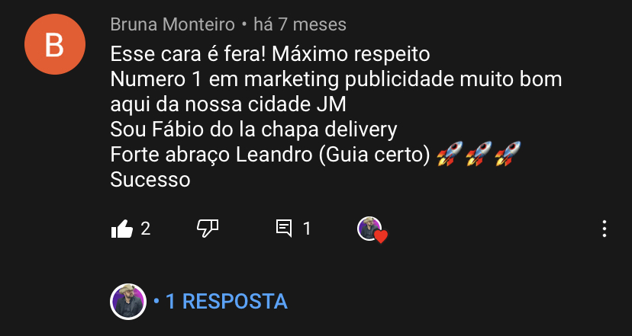
Task: Like the comment with the thumbs-up icon
Action: 121,229
